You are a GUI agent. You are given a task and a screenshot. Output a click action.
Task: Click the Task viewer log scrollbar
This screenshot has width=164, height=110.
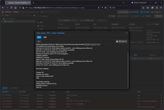pos(128,70)
